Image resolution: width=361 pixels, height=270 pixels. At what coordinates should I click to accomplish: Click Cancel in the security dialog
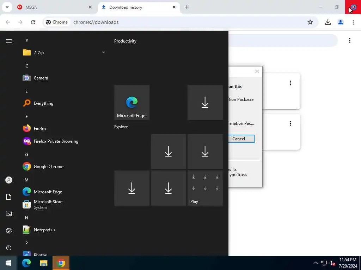tap(241, 139)
